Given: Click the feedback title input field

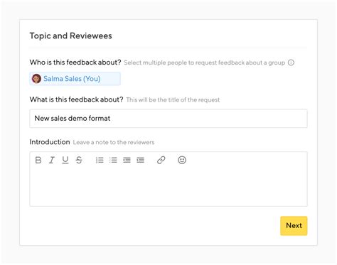Looking at the screenshot, I should point(168,119).
